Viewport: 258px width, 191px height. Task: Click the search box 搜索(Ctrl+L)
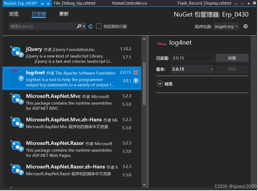(43, 27)
